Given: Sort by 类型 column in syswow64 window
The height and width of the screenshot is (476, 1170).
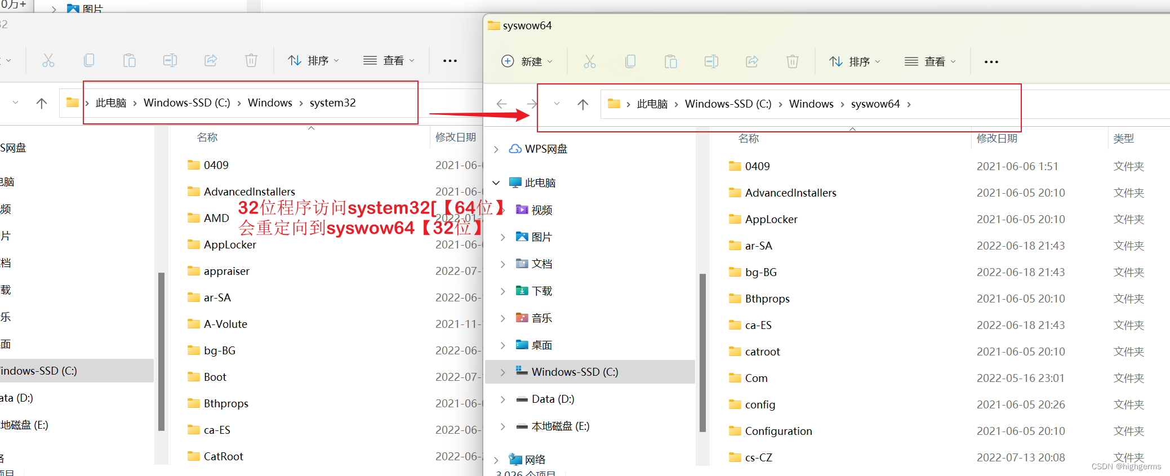Looking at the screenshot, I should point(1124,139).
